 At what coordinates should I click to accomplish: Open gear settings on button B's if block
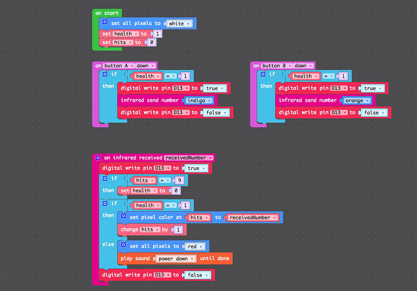[x=263, y=75]
